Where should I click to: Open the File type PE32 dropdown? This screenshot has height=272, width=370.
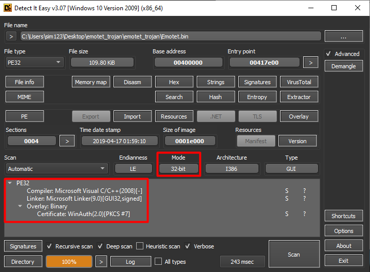click(33, 62)
